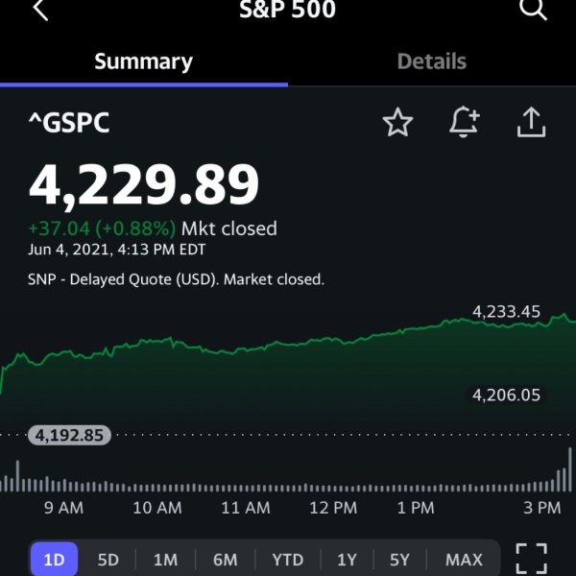Switch to the Details tab
Screen dimensions: 576x576
(432, 61)
